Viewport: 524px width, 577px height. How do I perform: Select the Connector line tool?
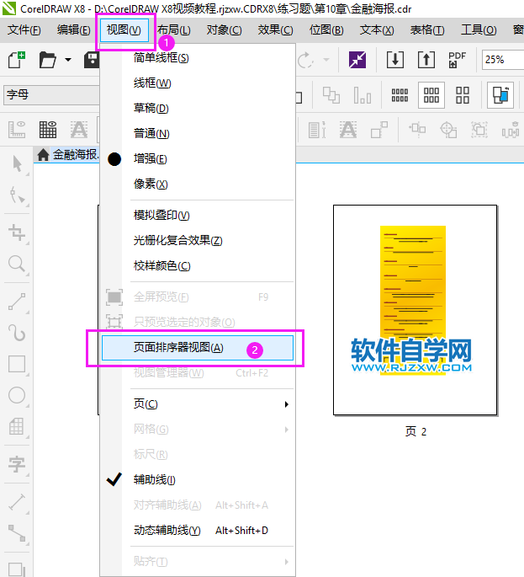click(x=17, y=533)
